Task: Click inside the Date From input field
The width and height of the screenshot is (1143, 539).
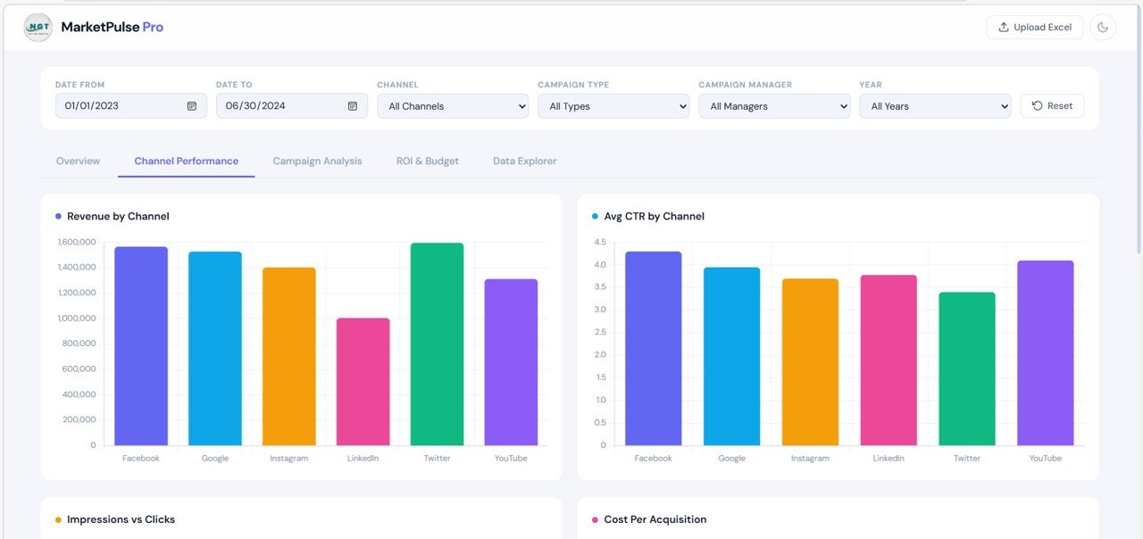Action: (x=116, y=105)
